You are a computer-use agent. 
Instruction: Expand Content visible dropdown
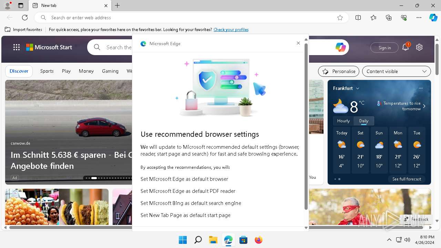397,71
